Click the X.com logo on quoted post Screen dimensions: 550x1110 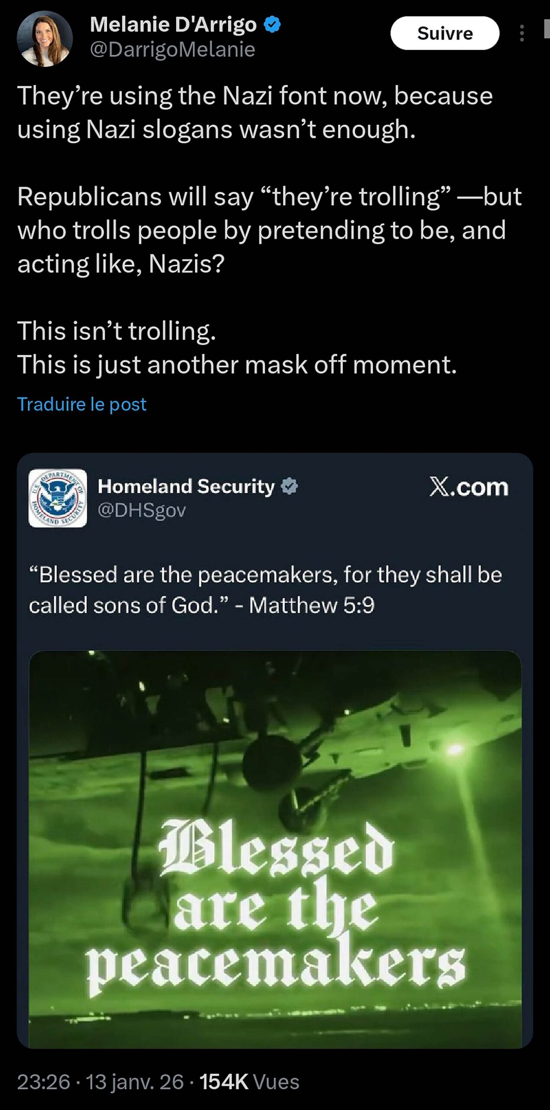[469, 487]
